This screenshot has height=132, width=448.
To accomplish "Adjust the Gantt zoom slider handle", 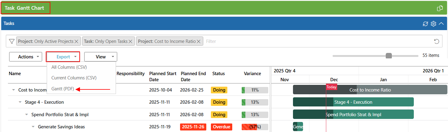I will click(389, 56).
